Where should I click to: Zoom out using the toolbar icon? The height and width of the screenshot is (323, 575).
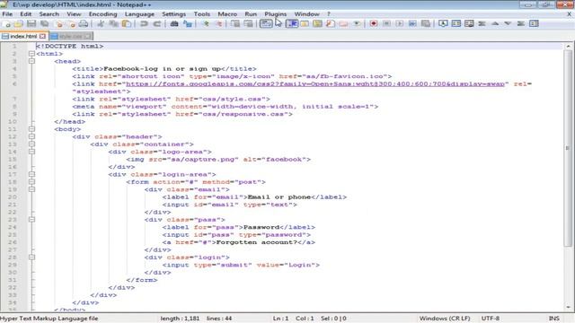pyautogui.click(x=218, y=24)
